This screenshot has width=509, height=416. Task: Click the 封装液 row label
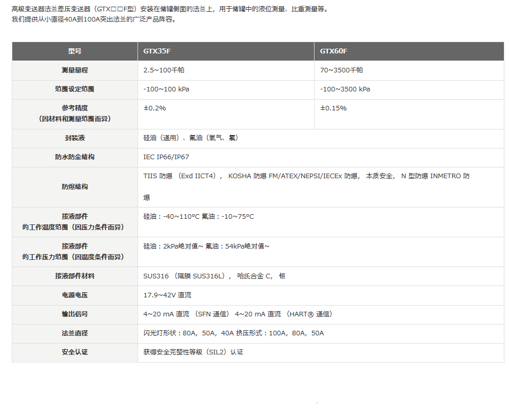tap(75, 138)
